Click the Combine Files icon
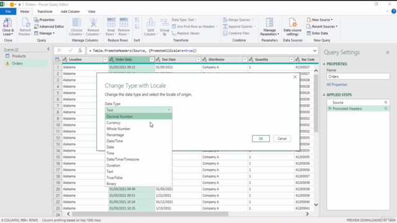397x223 pixels. pyautogui.click(x=225, y=33)
